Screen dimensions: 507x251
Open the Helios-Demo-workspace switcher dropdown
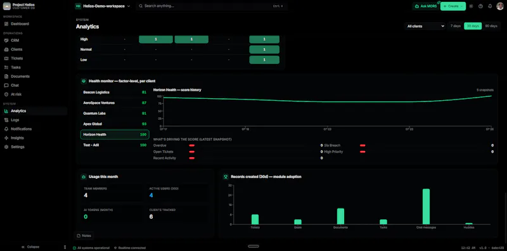103,6
